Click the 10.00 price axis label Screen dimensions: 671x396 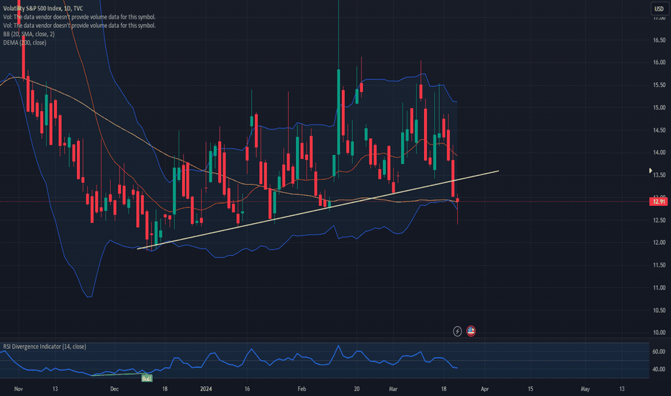659,332
